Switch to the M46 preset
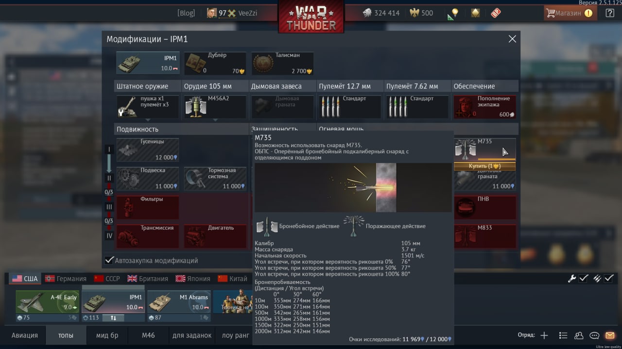622x349 pixels. tap(148, 335)
